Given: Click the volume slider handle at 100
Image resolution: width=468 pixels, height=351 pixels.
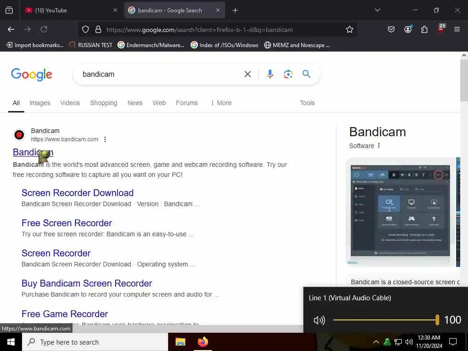Looking at the screenshot, I should coord(437,320).
